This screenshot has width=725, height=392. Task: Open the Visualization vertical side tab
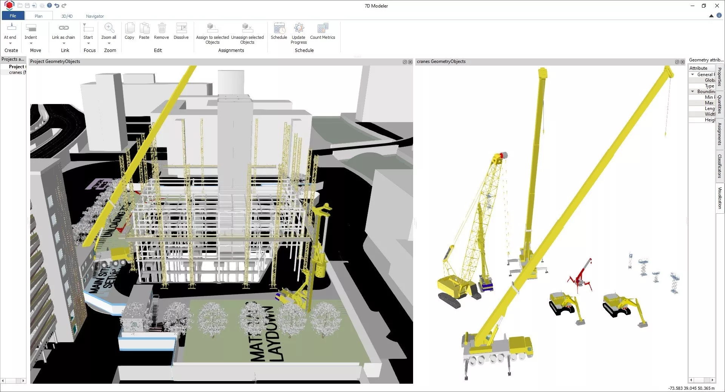[x=720, y=198]
